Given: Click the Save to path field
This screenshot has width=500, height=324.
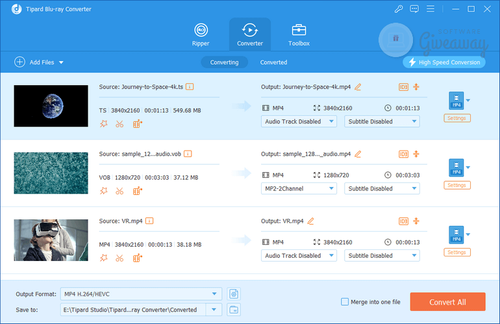Looking at the screenshot, I should pos(133,310).
